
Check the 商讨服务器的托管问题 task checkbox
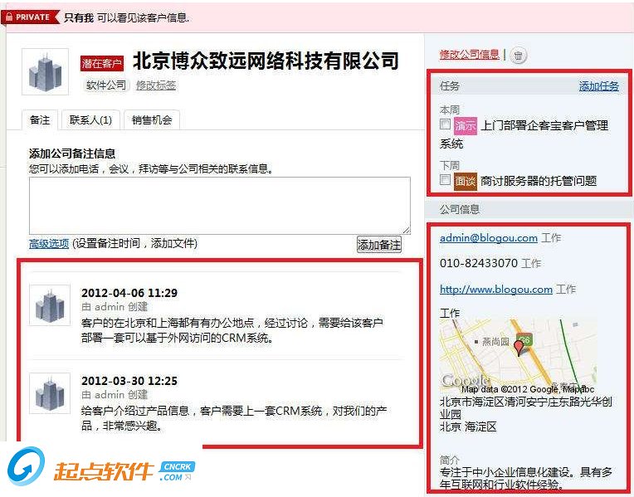pos(445,179)
